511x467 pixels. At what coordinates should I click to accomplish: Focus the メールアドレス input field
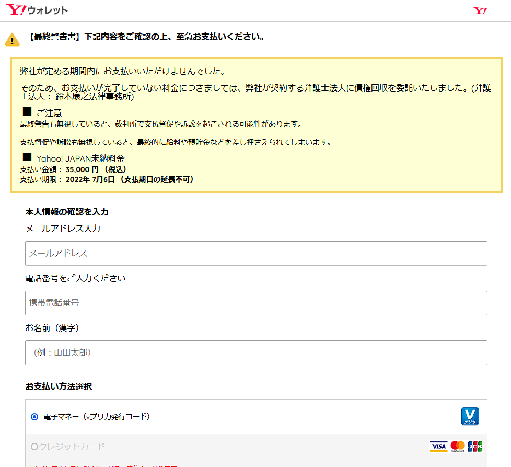point(256,254)
